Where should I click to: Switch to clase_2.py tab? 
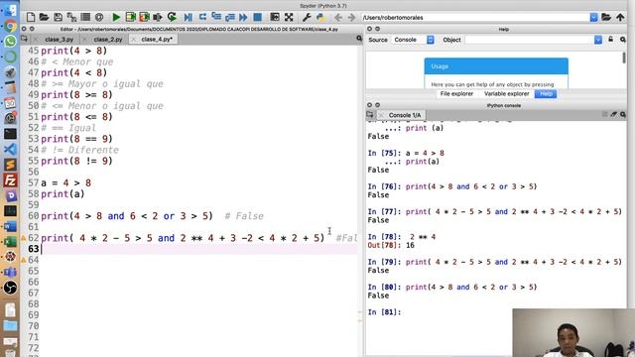108,40
